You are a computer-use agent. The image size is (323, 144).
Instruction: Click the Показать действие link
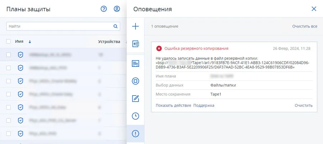tap(173, 105)
